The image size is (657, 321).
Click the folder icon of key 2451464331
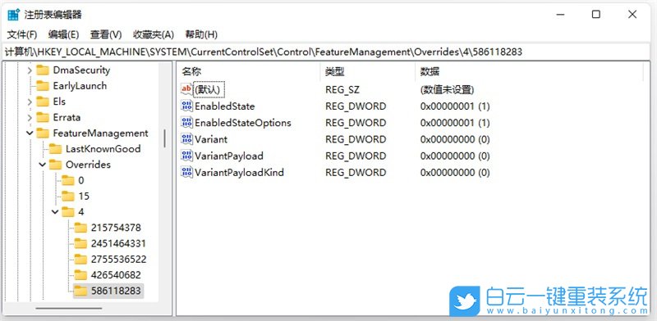80,243
